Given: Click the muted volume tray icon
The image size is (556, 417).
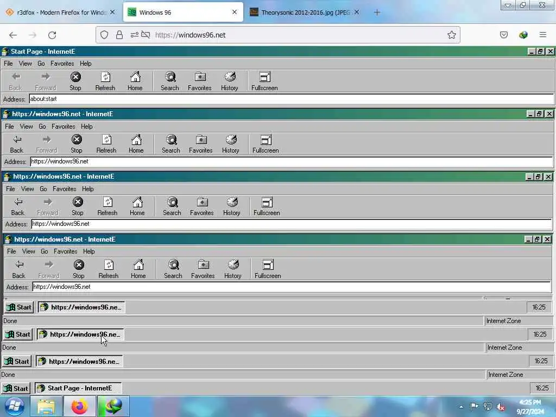Looking at the screenshot, I should pos(501,407).
